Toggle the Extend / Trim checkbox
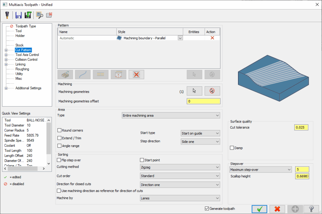Screen dimensions: 322x214 click(59, 138)
